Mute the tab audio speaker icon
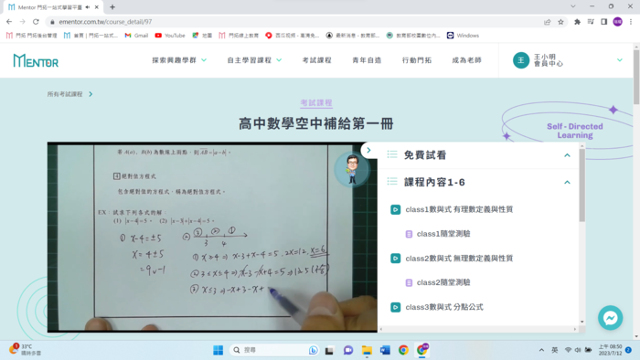 pyautogui.click(x=88, y=7)
